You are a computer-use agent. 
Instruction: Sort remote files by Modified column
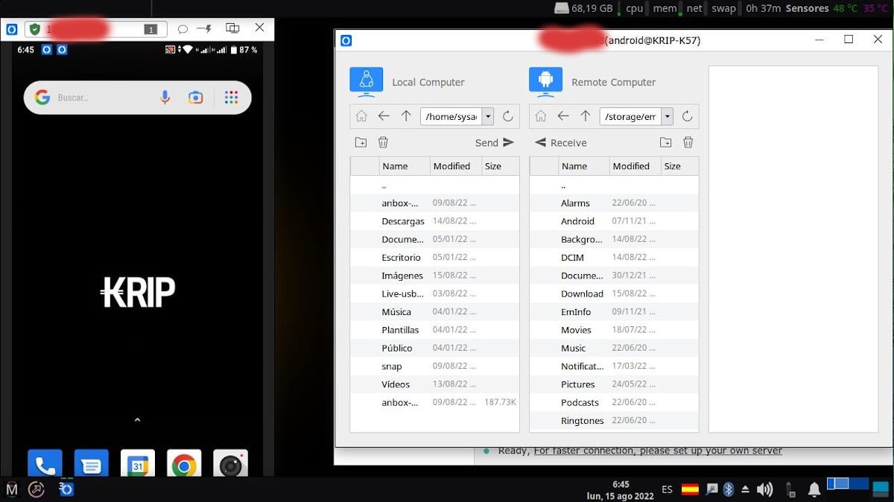(635, 166)
